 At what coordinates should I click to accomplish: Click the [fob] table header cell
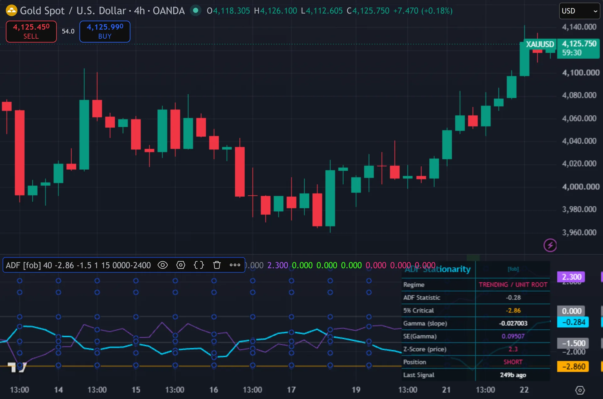(x=513, y=269)
